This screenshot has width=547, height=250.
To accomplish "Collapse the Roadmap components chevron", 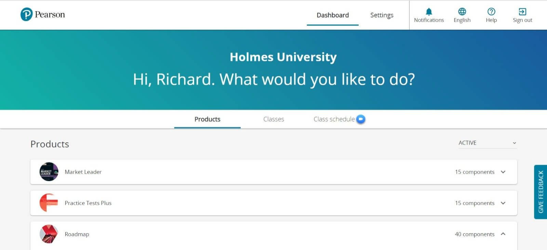I will pyautogui.click(x=503, y=234).
